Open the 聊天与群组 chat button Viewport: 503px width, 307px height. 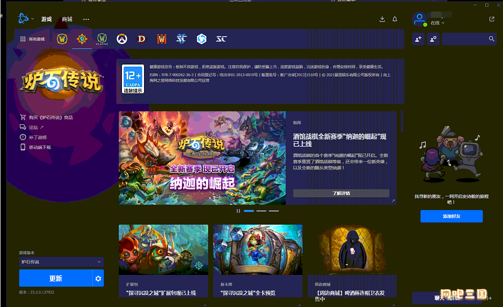point(447,298)
